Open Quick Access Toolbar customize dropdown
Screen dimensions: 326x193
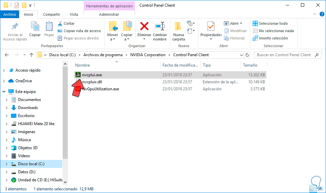[30, 5]
